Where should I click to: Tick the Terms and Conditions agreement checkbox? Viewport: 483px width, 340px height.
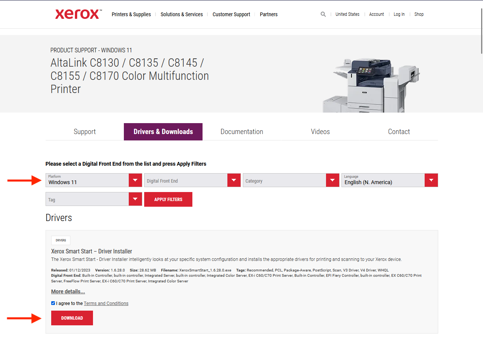(x=53, y=303)
